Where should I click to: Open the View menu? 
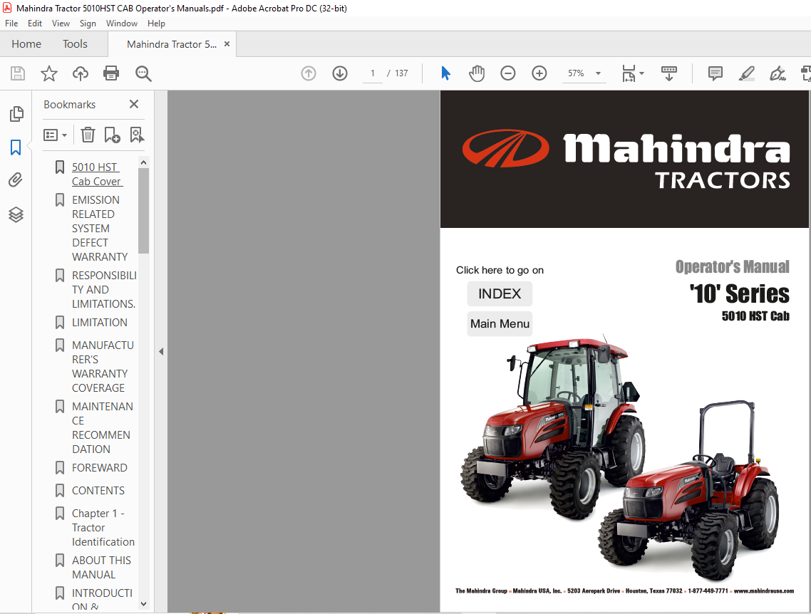point(61,24)
